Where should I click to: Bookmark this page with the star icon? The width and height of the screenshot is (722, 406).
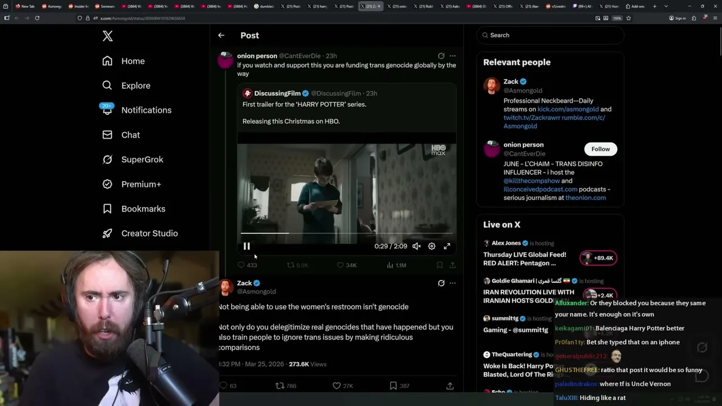click(628, 18)
